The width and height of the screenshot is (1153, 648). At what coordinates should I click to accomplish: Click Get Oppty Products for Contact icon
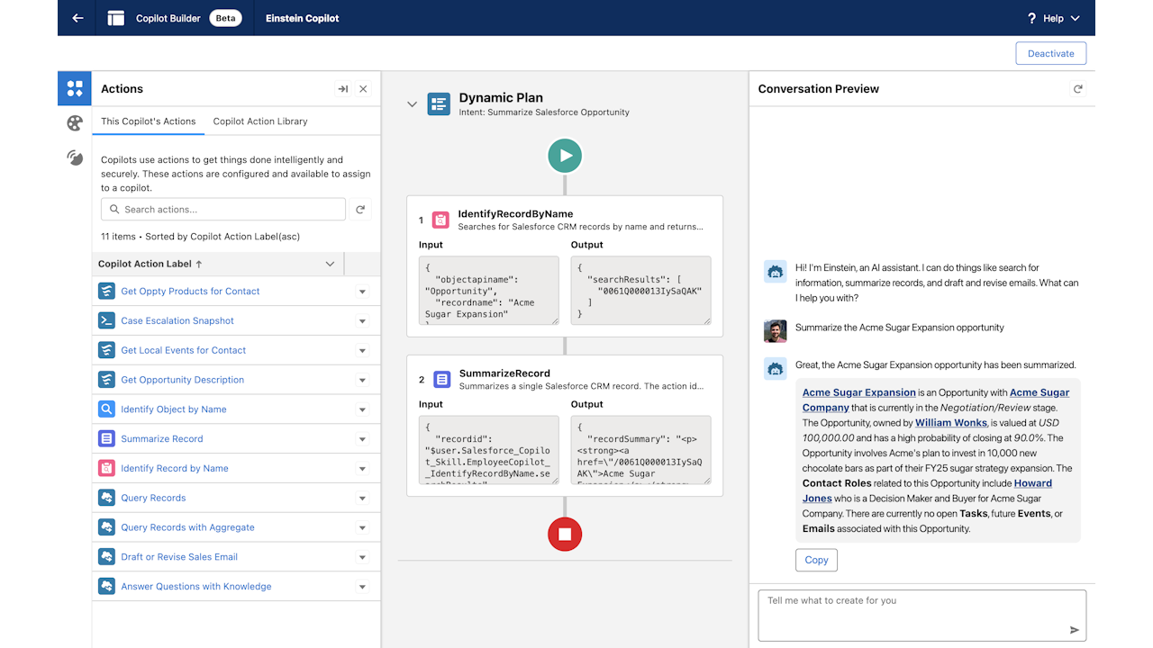tap(106, 291)
